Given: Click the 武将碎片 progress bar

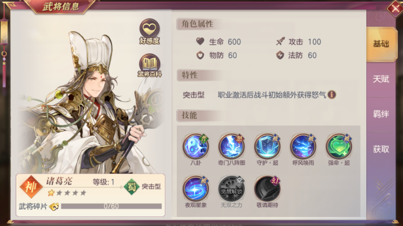Looking at the screenshot, I should (x=111, y=206).
